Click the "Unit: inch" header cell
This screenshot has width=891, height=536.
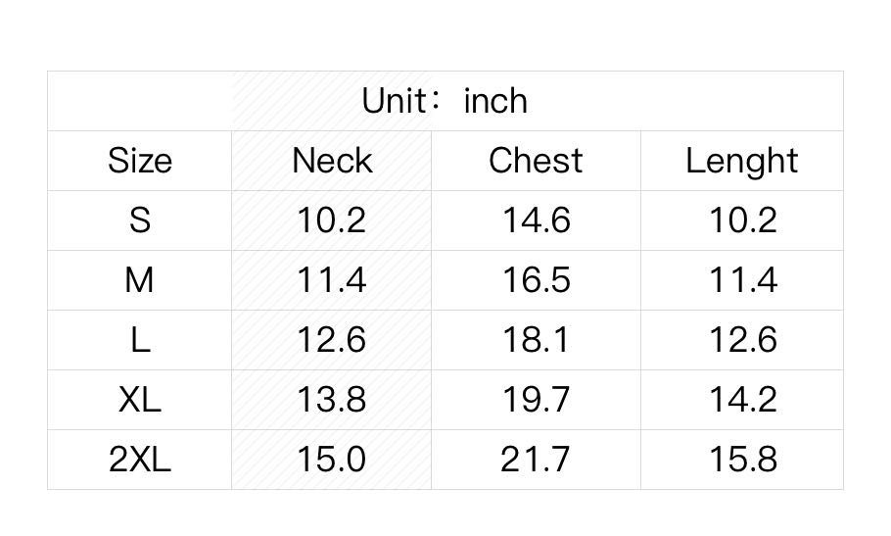(x=445, y=101)
